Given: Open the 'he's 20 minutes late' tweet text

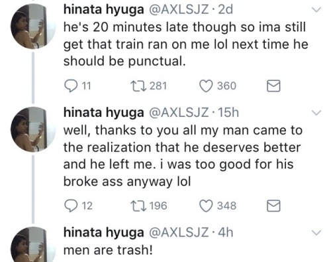Looking at the screenshot, I should [186, 44].
